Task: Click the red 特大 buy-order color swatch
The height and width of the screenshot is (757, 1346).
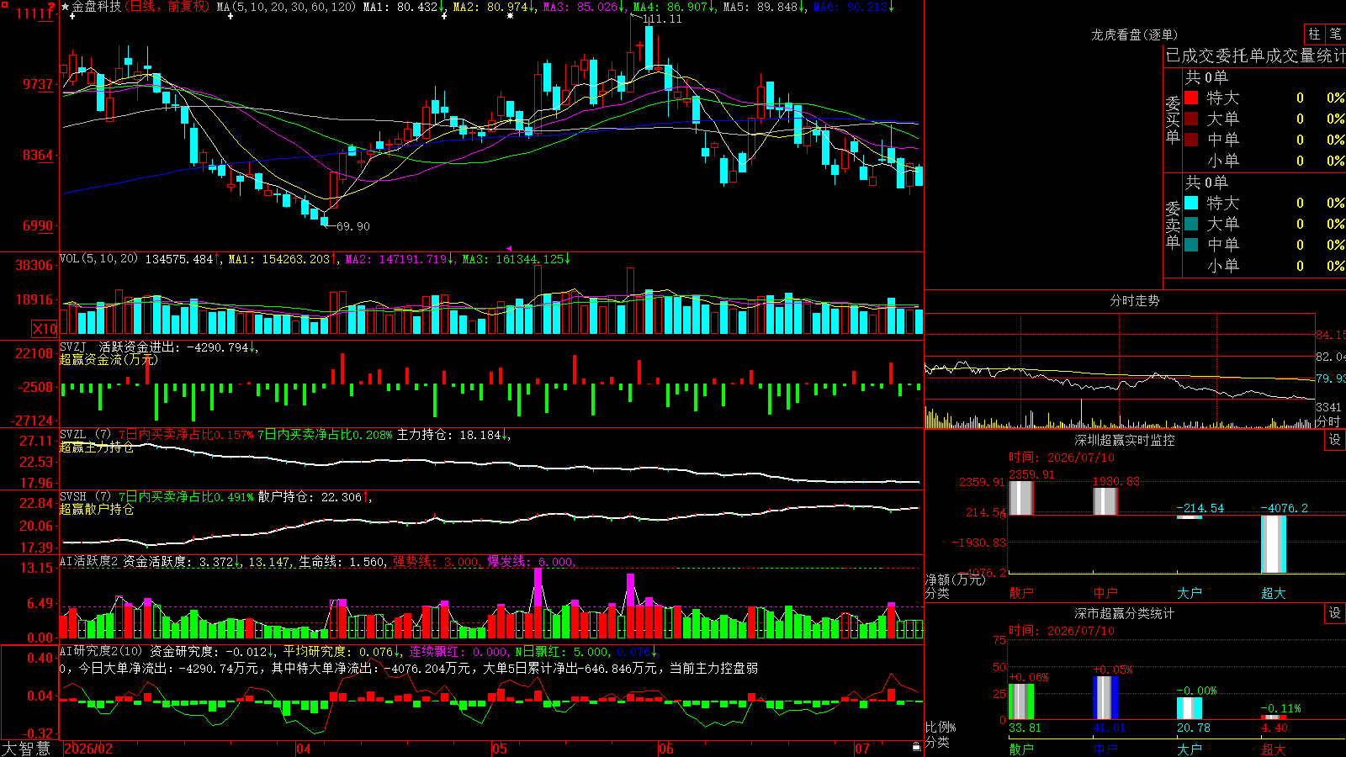Action: tap(1191, 98)
